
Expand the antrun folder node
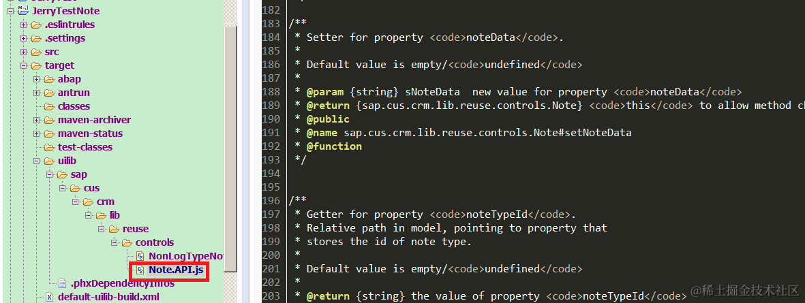point(36,93)
